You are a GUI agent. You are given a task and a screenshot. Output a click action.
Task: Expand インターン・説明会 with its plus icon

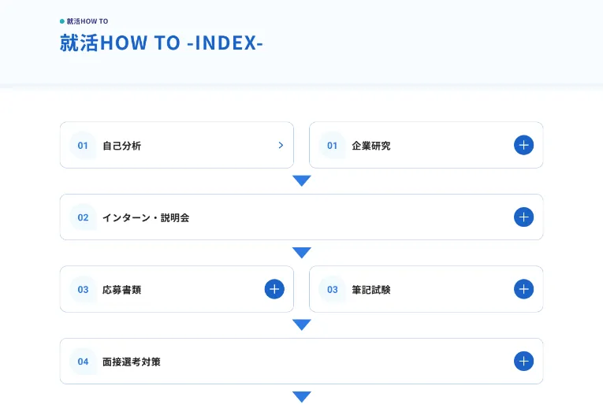click(x=523, y=217)
